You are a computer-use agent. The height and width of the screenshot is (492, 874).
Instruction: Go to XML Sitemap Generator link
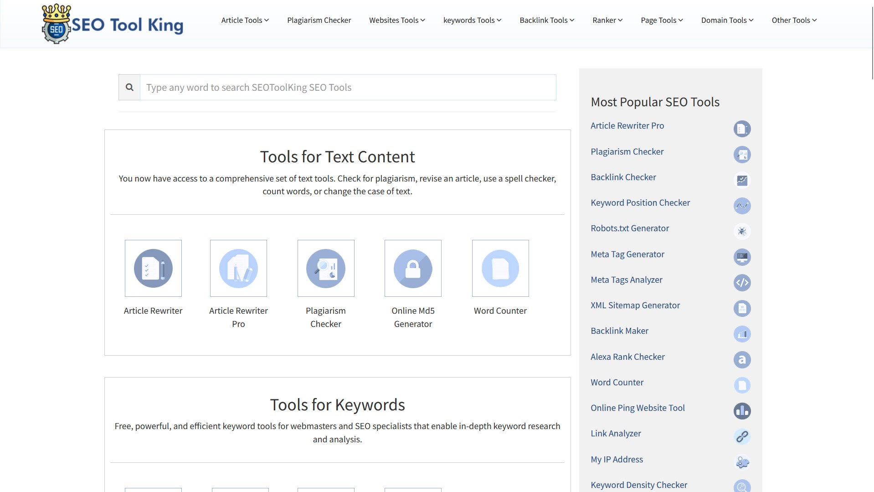click(x=635, y=306)
